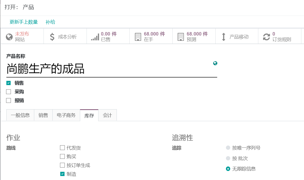Screen dimensions: 304x180
Task: Click the bar chart icon for 已售
Action: click(x=95, y=37)
